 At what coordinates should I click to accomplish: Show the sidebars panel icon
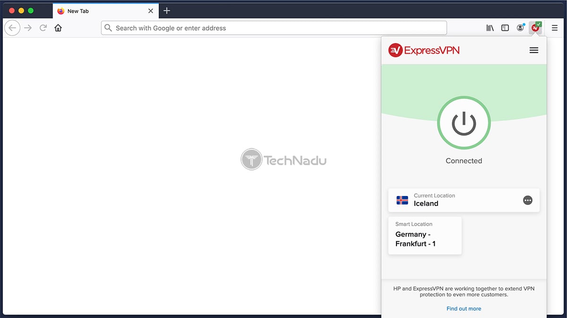[505, 28]
